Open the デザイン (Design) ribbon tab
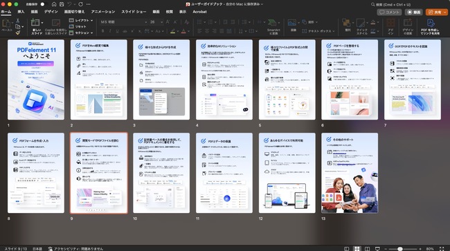 pos(51,12)
